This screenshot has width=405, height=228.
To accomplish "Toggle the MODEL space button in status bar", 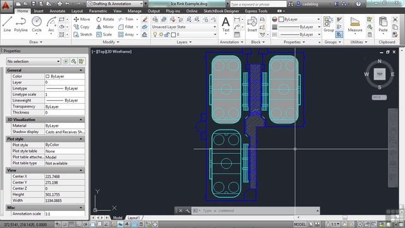I will [299, 224].
